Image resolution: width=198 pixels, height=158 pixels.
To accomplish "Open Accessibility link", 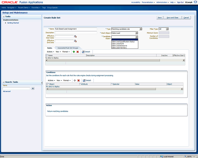I will pos(136,2).
